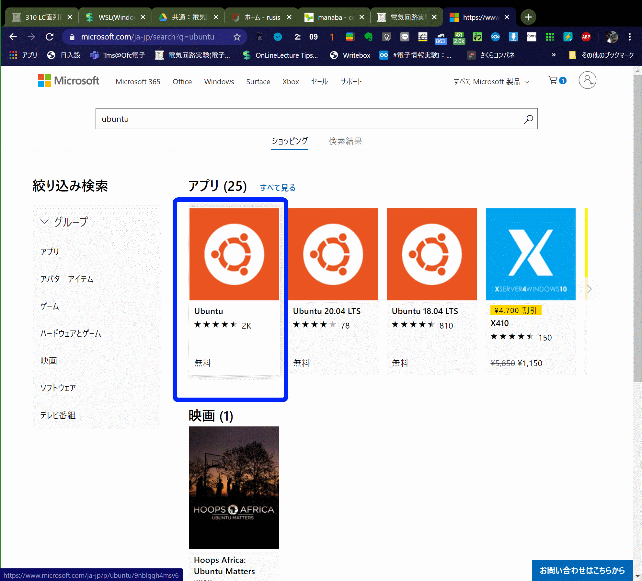Open the Evernote elephant extension
Image resolution: width=642 pixels, height=581 pixels.
tap(368, 37)
